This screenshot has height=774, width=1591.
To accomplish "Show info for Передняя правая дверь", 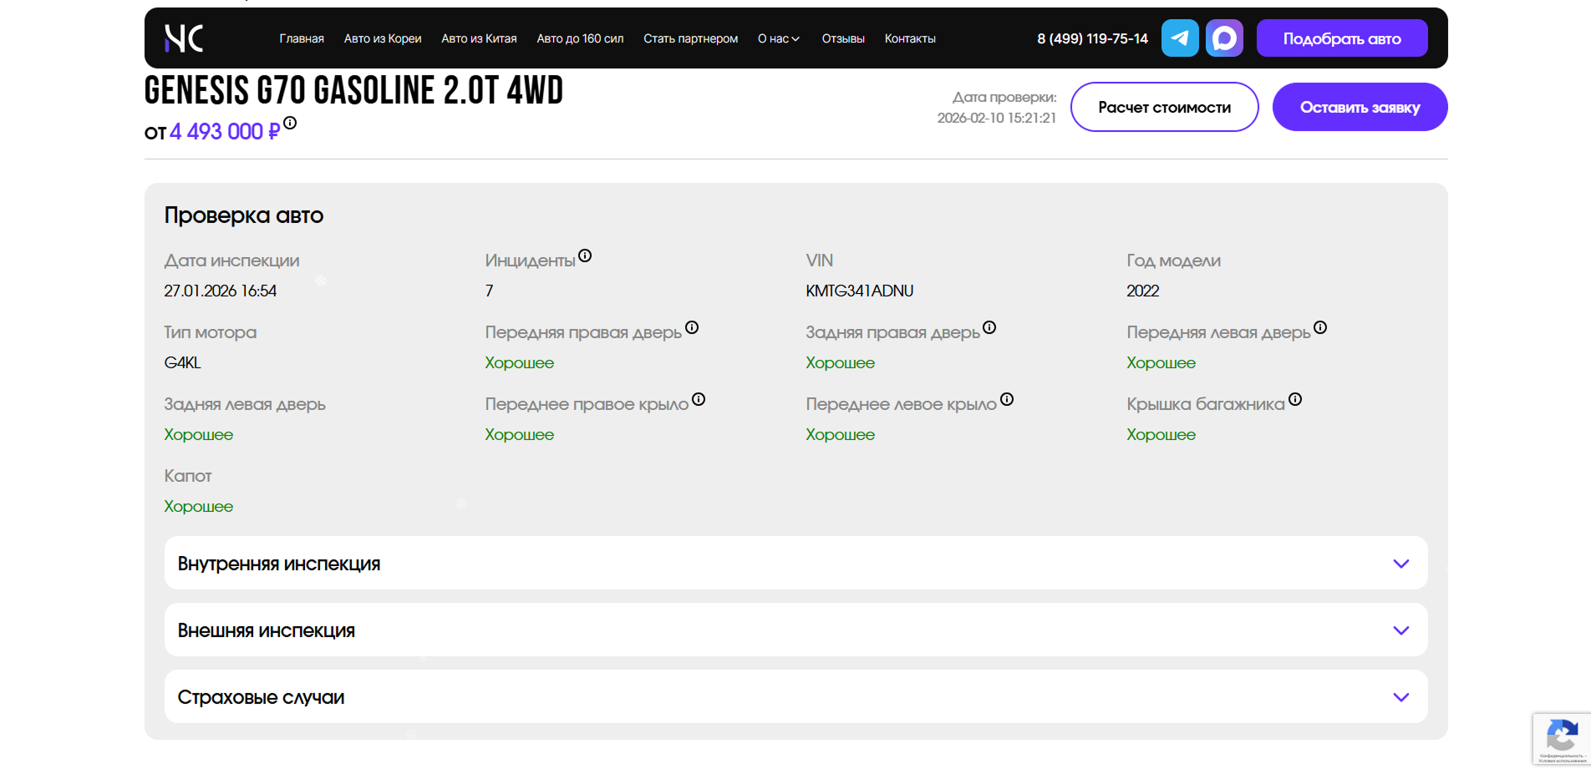I will pyautogui.click(x=692, y=327).
